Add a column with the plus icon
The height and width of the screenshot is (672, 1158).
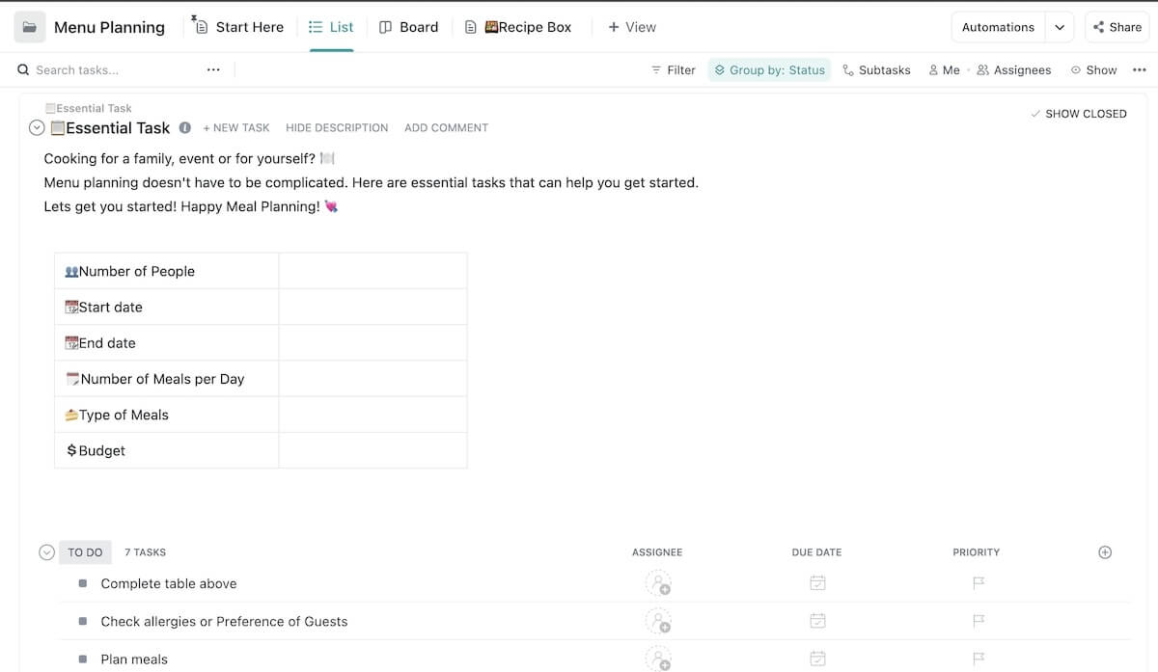(1105, 552)
